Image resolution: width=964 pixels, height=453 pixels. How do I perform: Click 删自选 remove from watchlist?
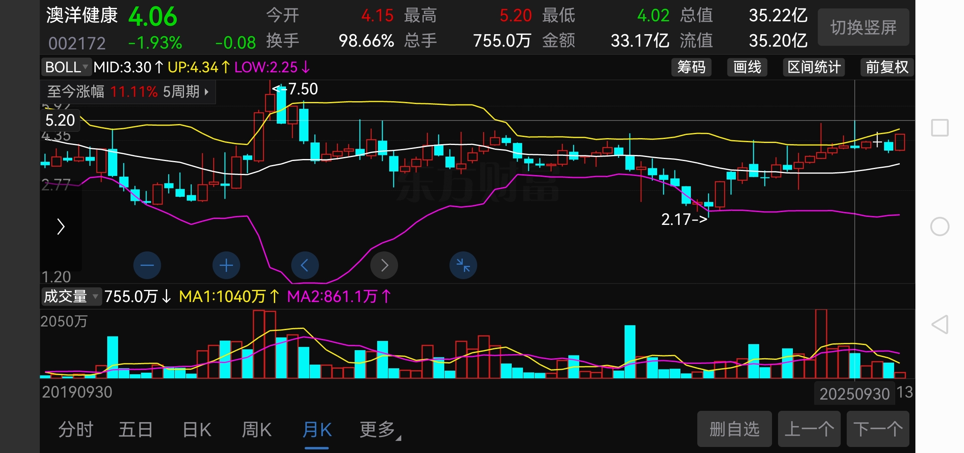tap(734, 429)
